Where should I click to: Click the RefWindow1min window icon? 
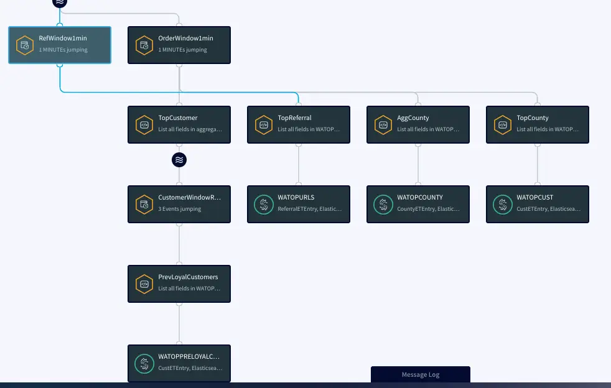coord(25,45)
